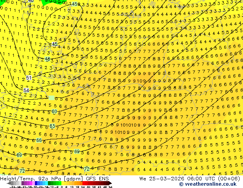Click the contour label 48

coord(47,59)
